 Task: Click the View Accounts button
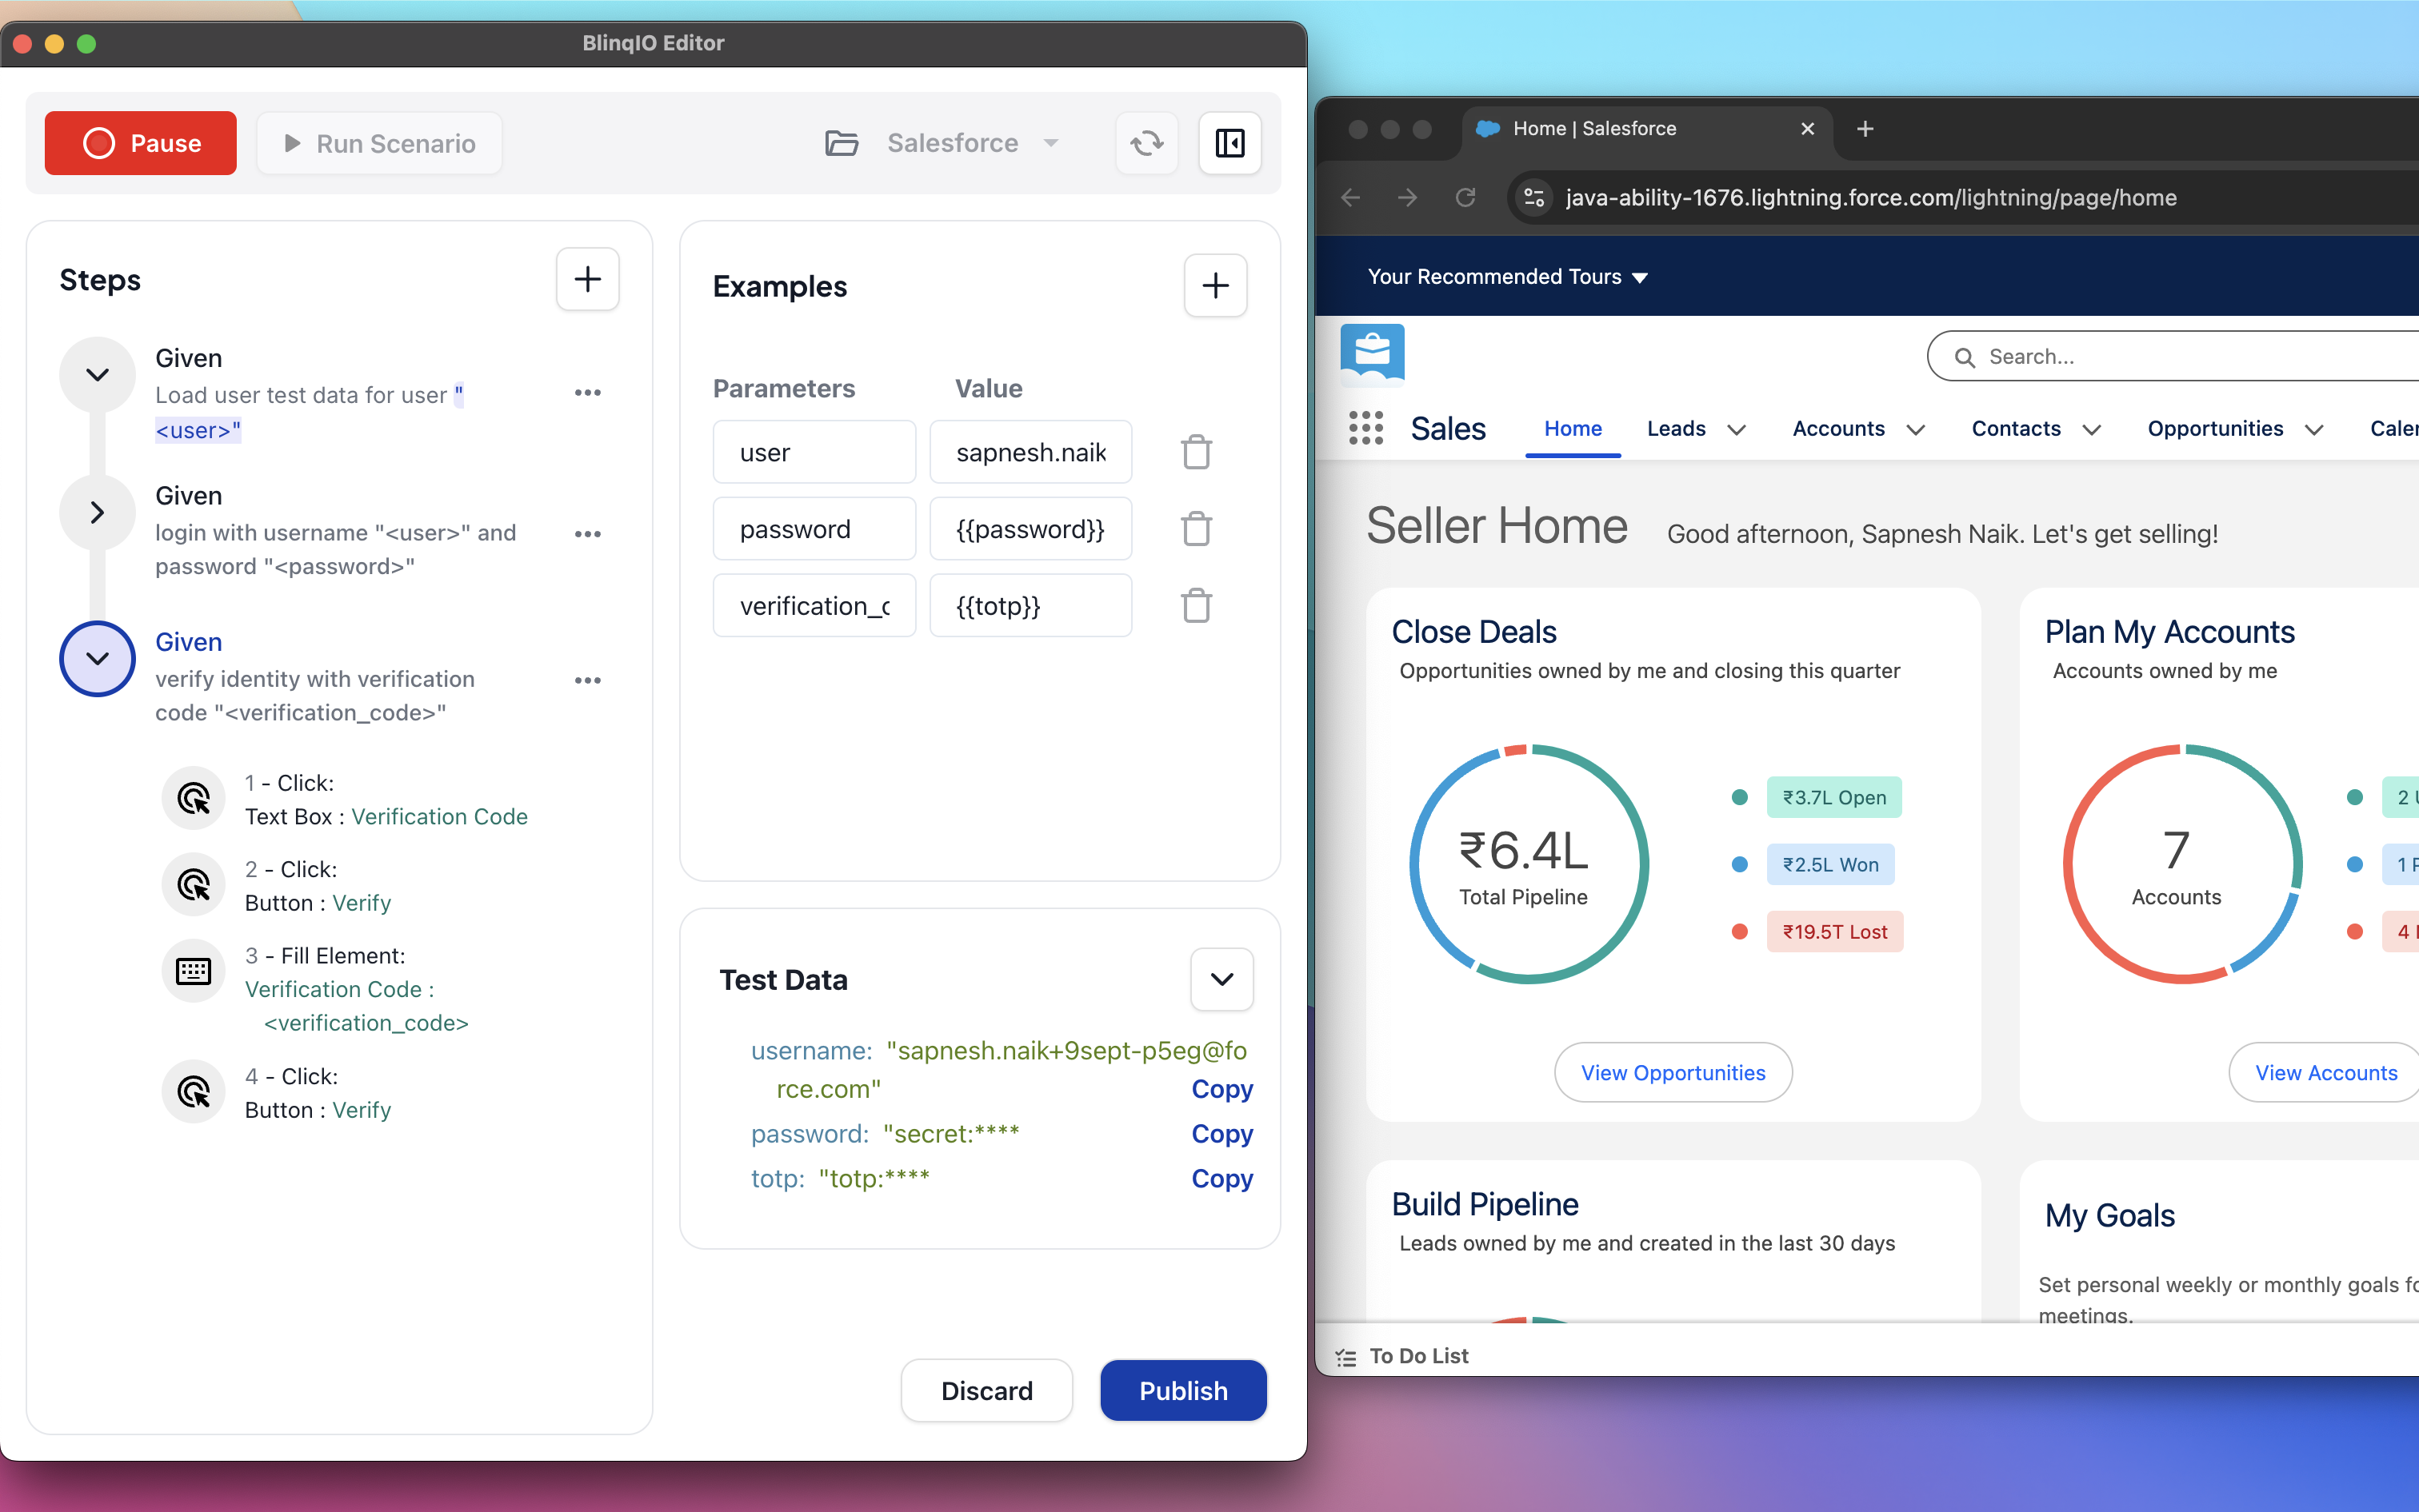pyautogui.click(x=2325, y=1072)
